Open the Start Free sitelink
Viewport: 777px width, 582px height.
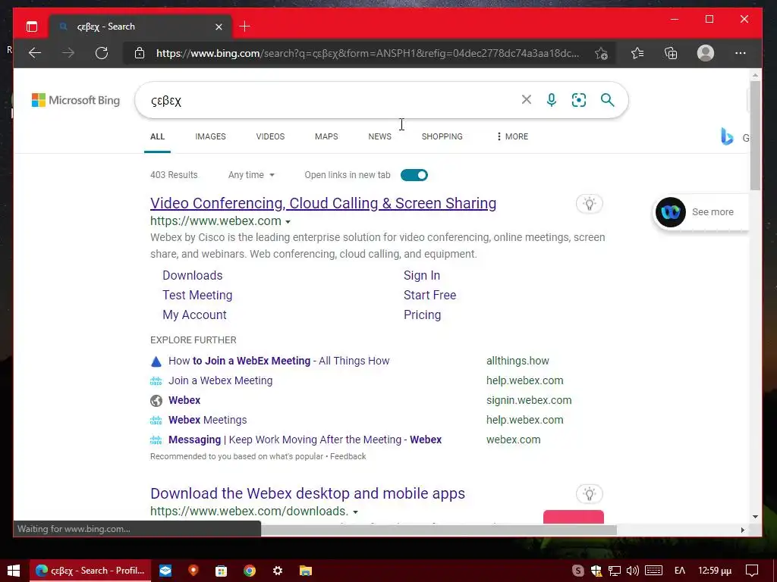(429, 295)
